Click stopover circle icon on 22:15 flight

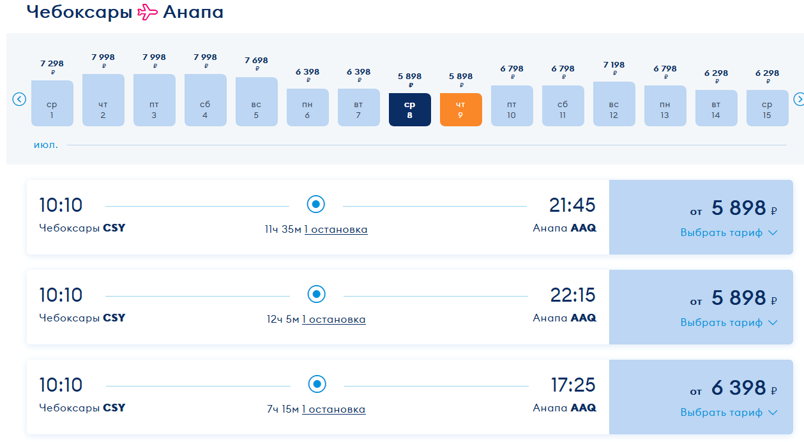316,295
